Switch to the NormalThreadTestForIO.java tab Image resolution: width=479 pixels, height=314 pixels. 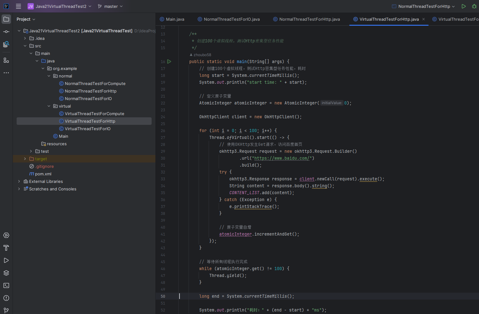[x=232, y=19]
